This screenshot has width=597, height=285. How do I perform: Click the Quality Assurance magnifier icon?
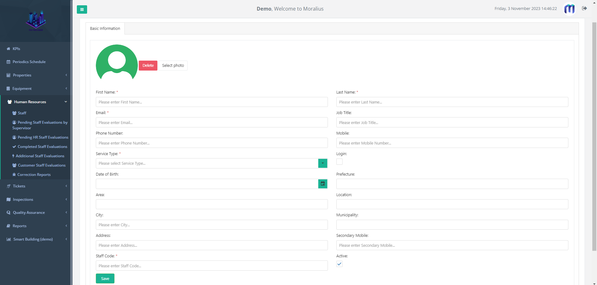point(8,213)
